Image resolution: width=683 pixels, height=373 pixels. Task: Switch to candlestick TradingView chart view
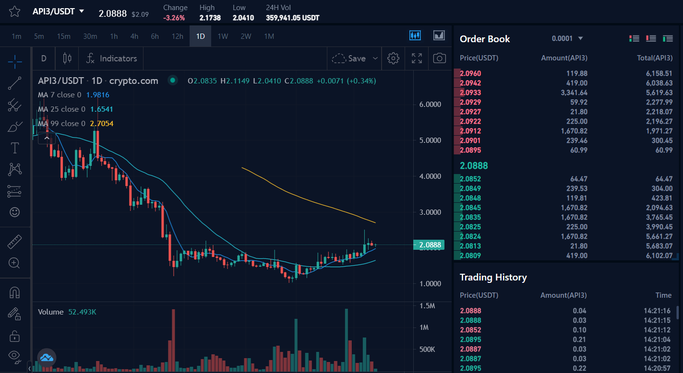coord(415,35)
